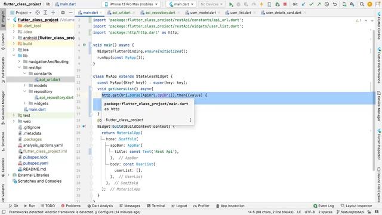The height and width of the screenshot is (215, 382).
Task: Open the Device Manager toolbar icon
Action: coord(344,4)
